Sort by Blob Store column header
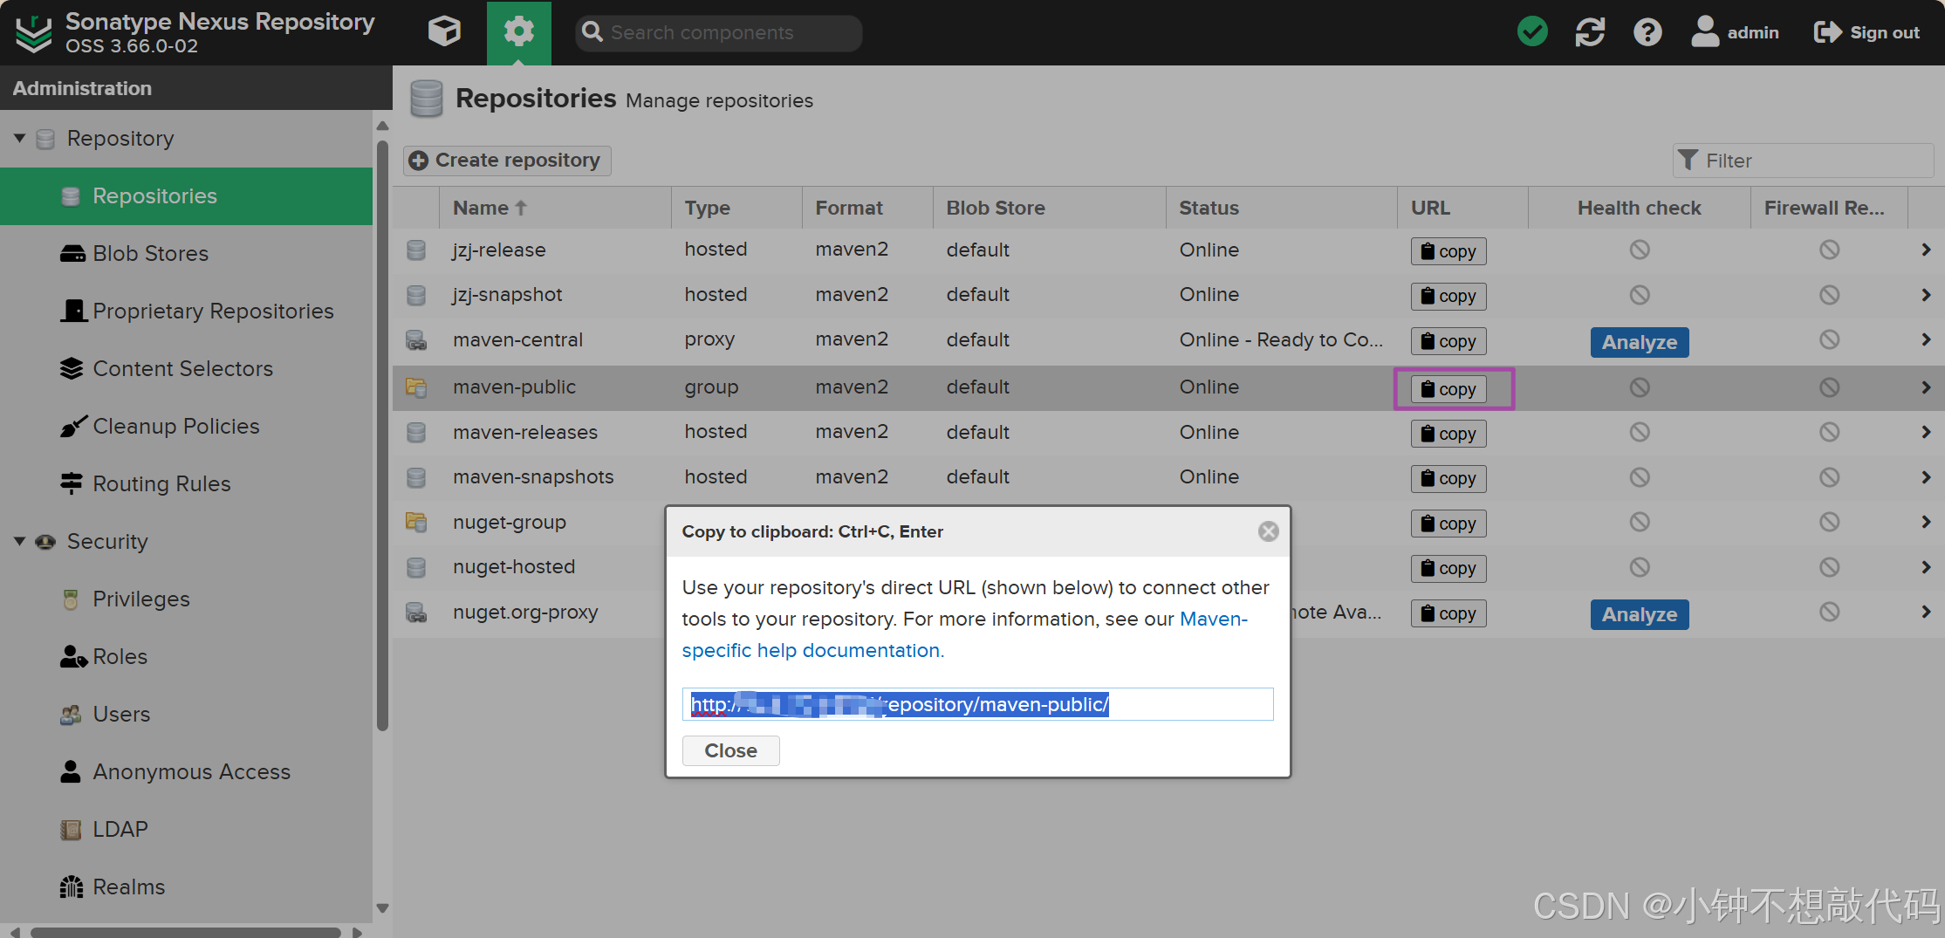1945x938 pixels. (x=1049, y=208)
